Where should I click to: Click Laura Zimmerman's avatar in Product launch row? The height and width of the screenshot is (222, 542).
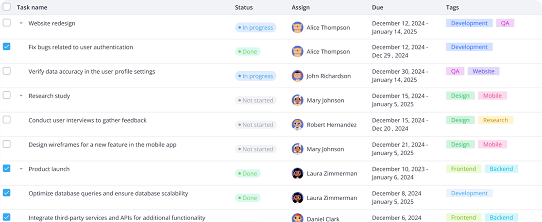297,174
